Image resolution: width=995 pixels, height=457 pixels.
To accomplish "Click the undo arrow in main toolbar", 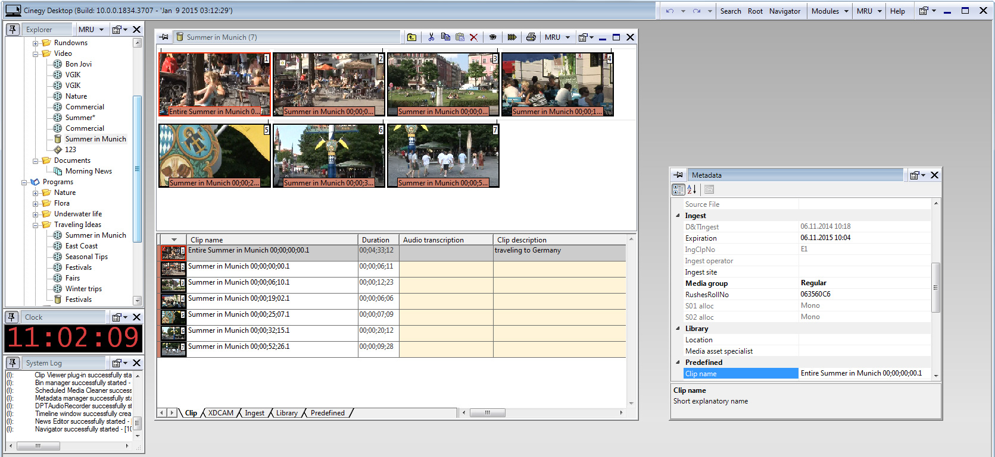I will pyautogui.click(x=670, y=11).
